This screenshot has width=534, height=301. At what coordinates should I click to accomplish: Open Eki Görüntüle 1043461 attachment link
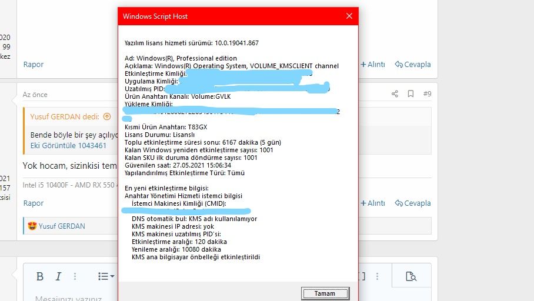point(68,145)
